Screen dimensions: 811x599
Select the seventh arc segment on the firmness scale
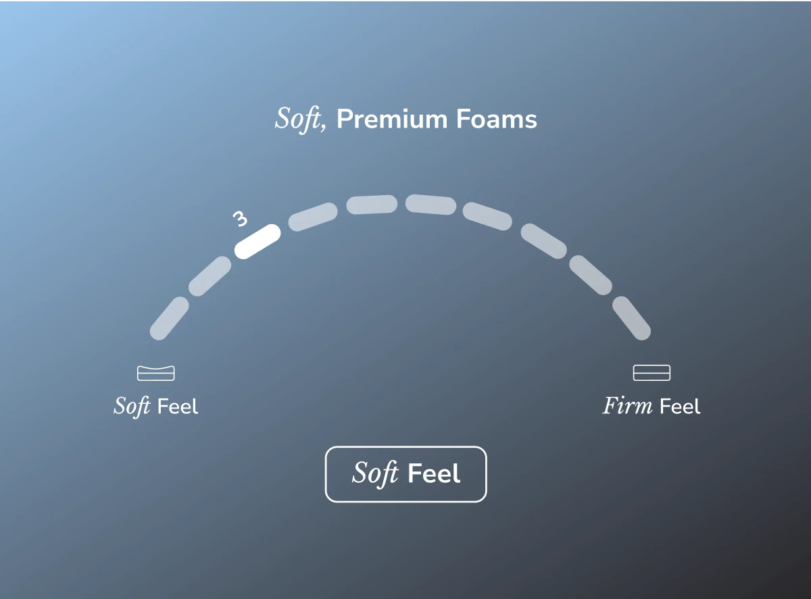point(487,216)
